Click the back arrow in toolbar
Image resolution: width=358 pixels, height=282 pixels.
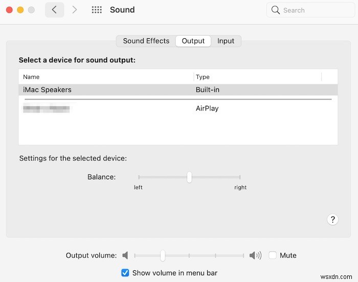coord(55,10)
